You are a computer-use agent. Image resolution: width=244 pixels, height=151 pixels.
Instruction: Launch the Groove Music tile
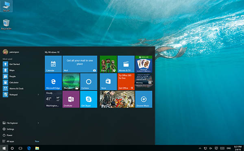click(144, 99)
